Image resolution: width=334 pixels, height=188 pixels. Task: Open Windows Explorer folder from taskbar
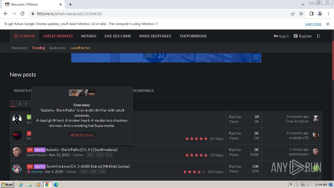tap(29, 185)
